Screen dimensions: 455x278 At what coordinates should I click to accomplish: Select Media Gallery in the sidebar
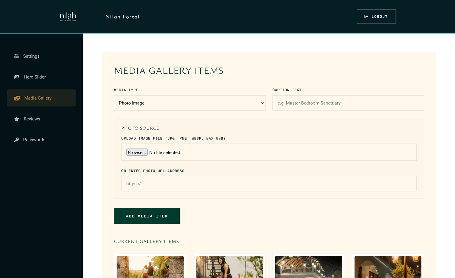41,98
